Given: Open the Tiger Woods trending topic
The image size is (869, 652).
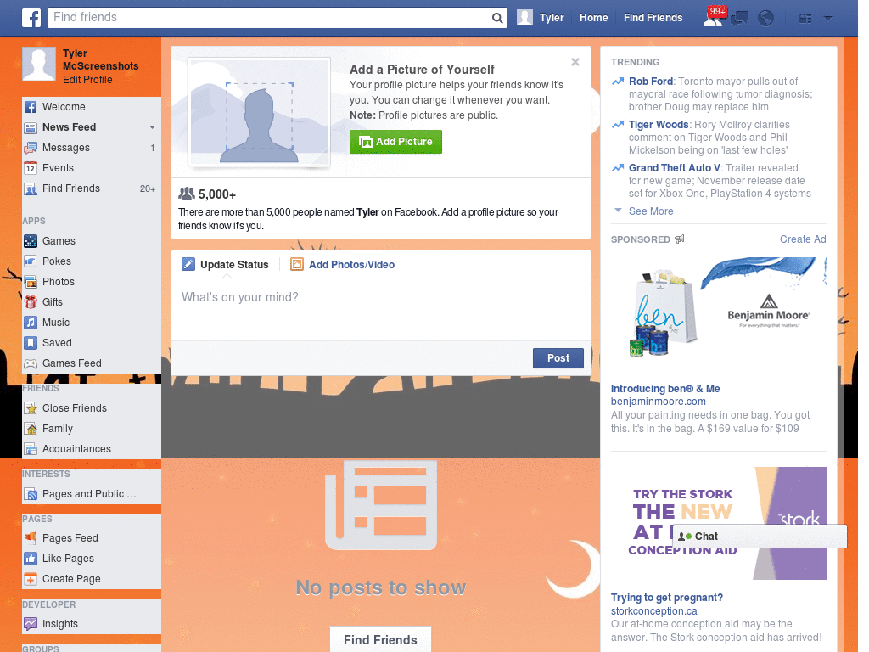Looking at the screenshot, I should click(659, 125).
